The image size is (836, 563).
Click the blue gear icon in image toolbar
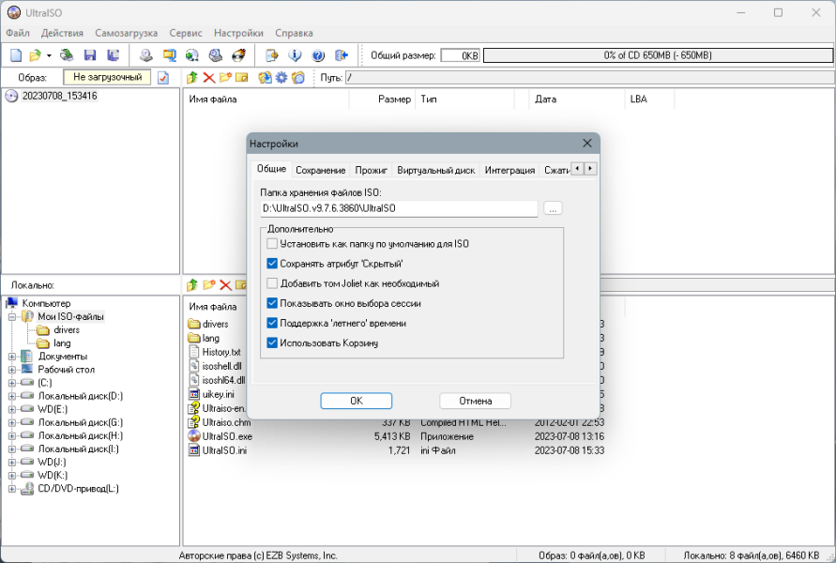coord(281,78)
